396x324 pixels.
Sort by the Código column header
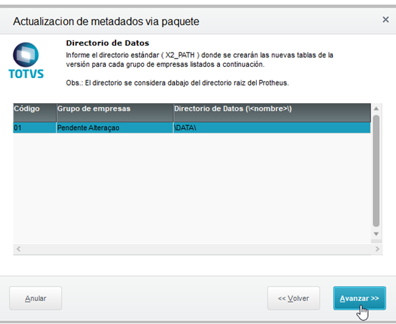34,112
